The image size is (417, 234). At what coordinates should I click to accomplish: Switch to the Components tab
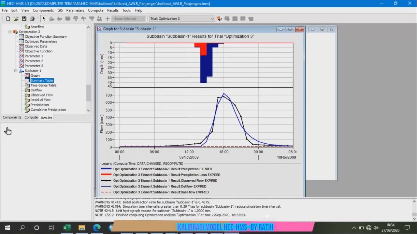pyautogui.click(x=12, y=118)
